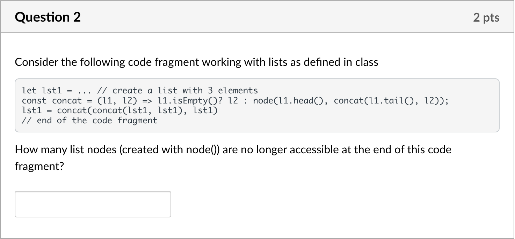
Task: Click the 'const concat' definition line
Action: click(235, 101)
